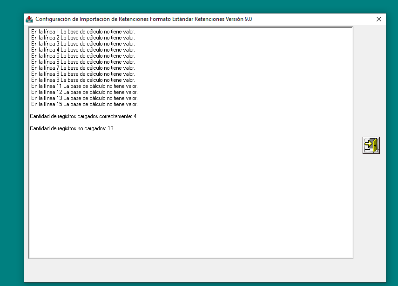Click the exit door icon button
Screen dimensions: 398x286
[371, 145]
